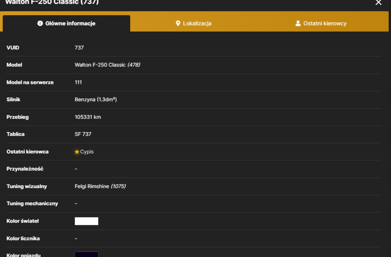Click the gold star beside Cypis

[x=77, y=152]
